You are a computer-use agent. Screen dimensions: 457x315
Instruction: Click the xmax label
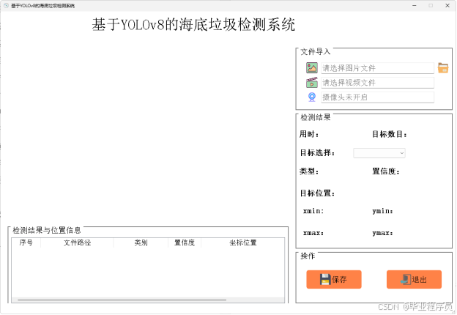(x=313, y=233)
